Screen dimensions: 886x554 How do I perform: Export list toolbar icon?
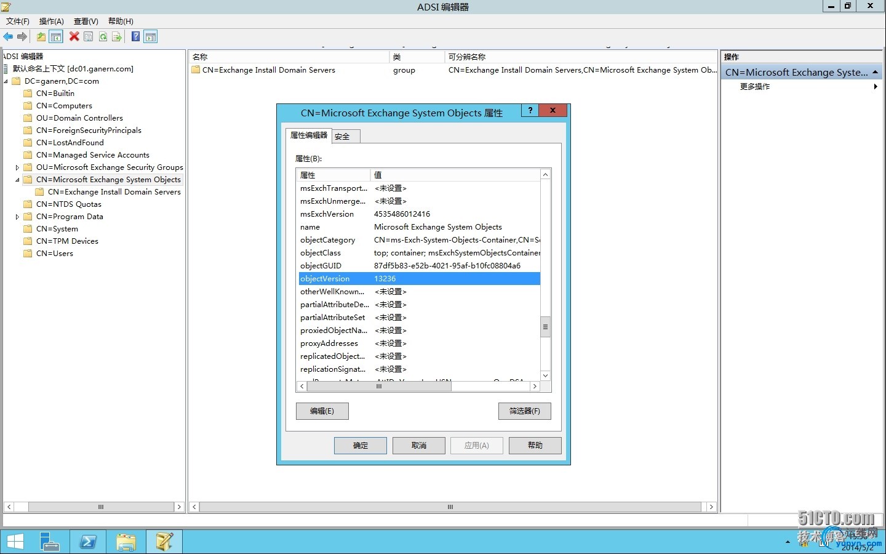[117, 37]
